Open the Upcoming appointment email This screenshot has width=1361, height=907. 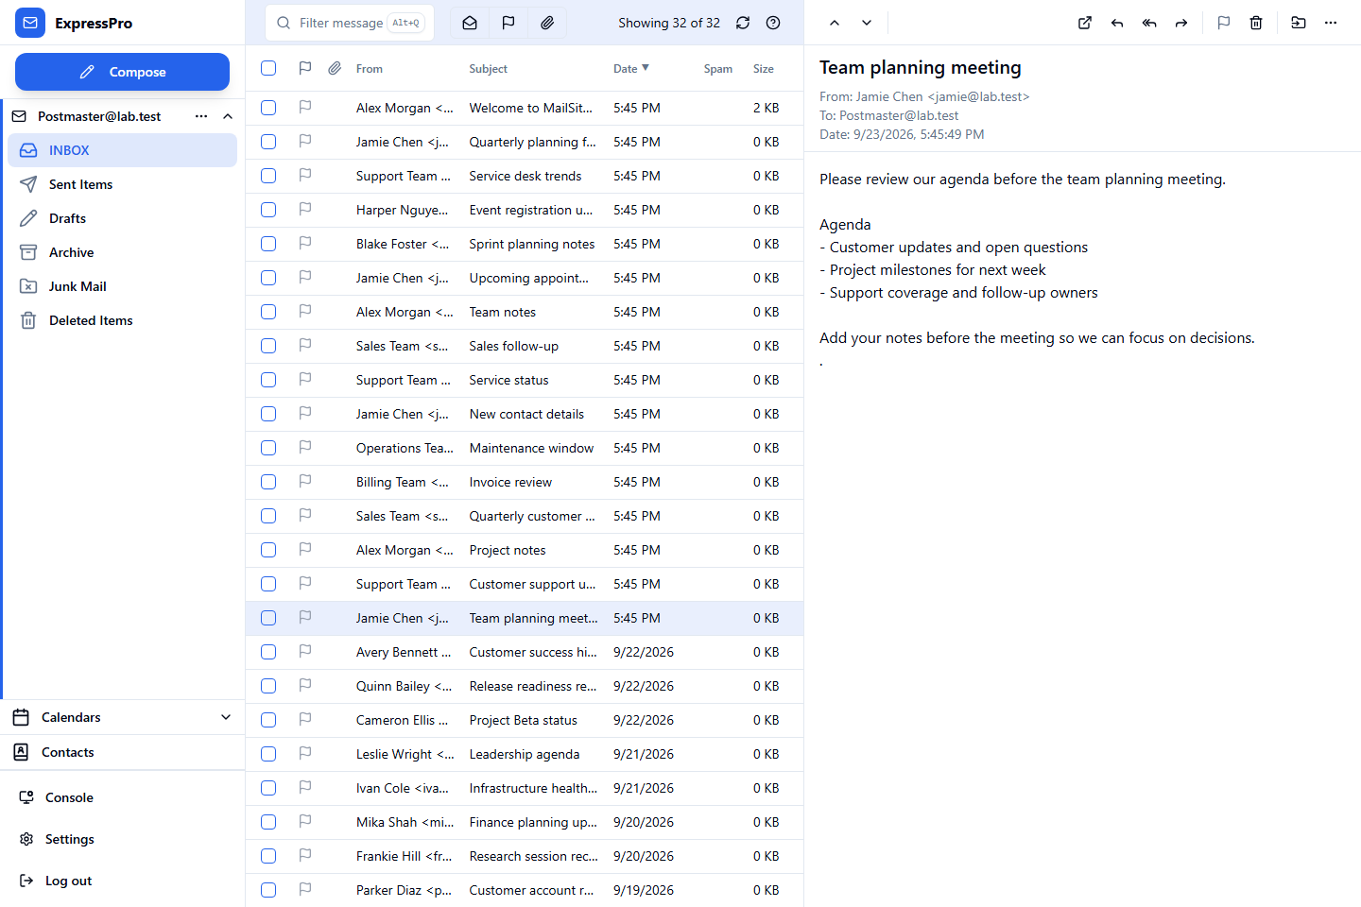pos(525,278)
